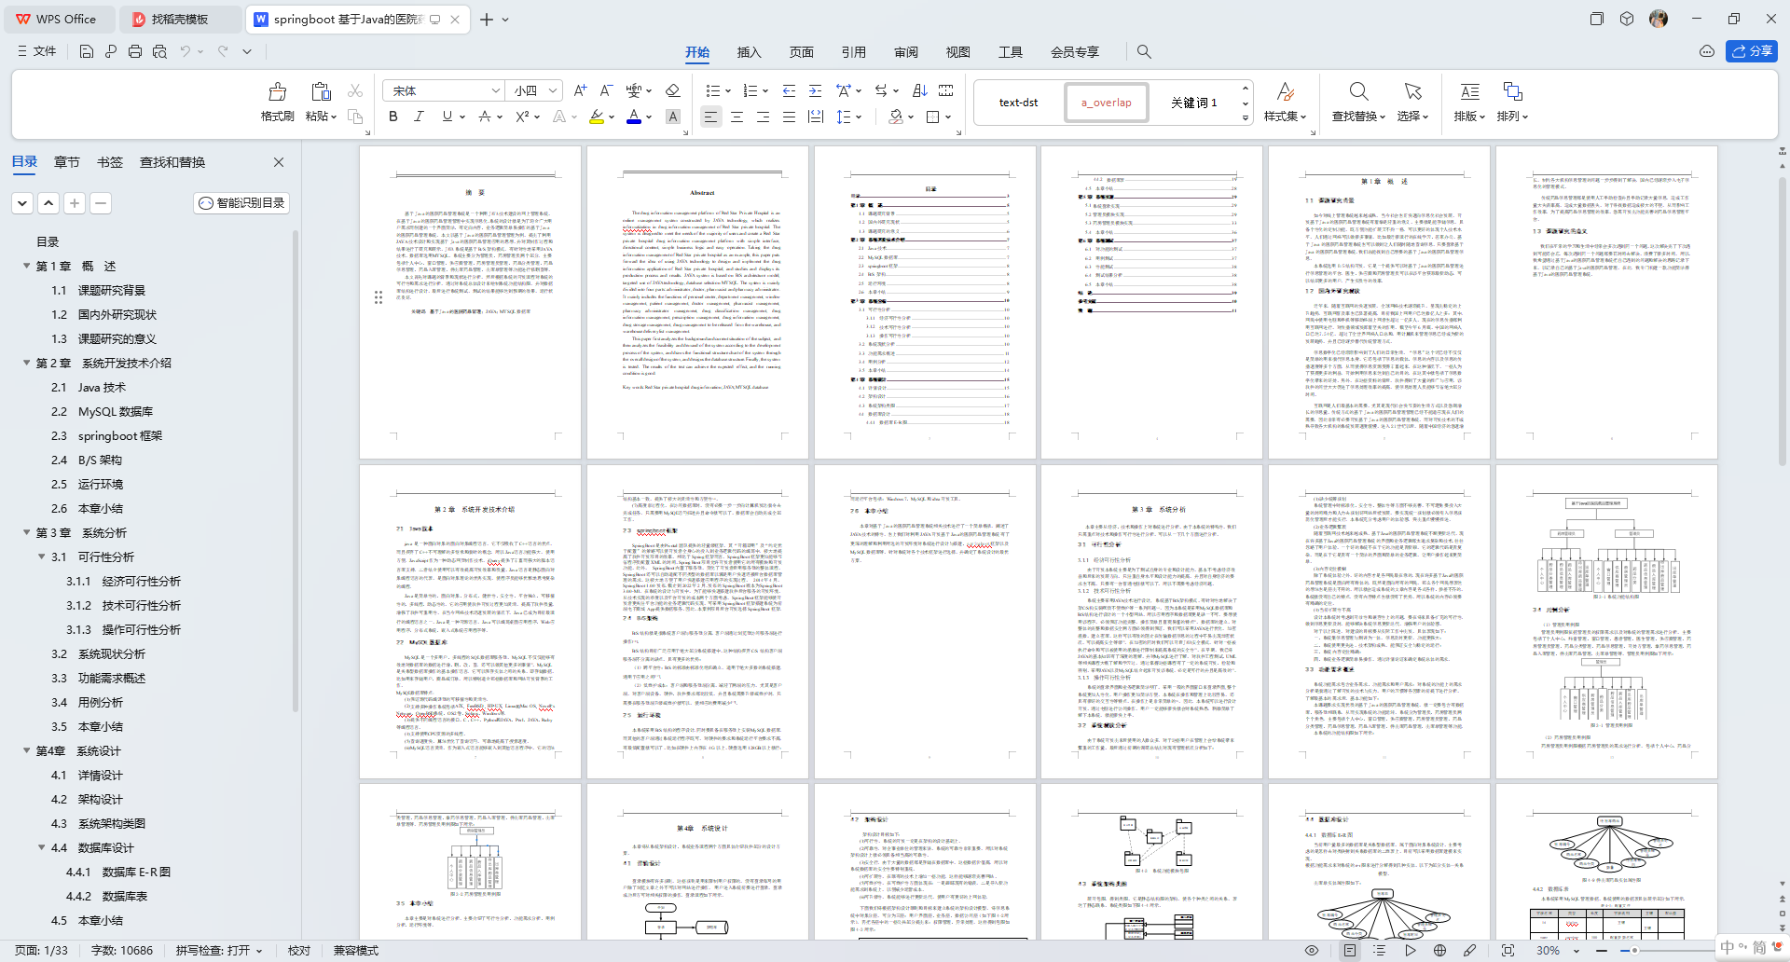Click the sort icon

coord(919,90)
